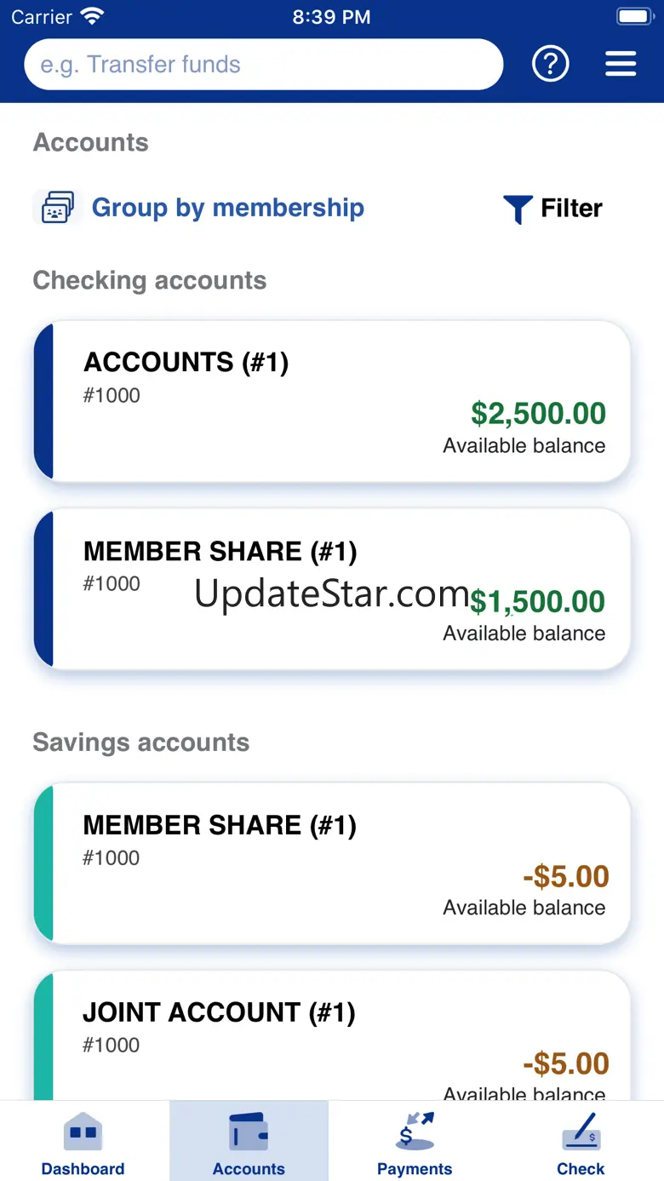The width and height of the screenshot is (664, 1181).
Task: Click the group by membership icon
Action: pyautogui.click(x=57, y=208)
